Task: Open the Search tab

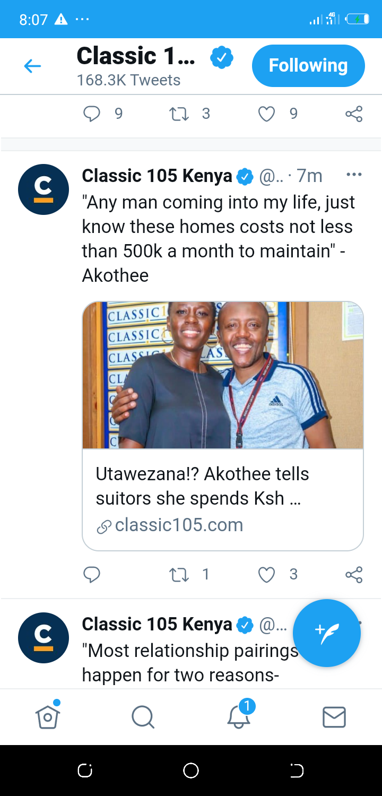Action: 143,717
